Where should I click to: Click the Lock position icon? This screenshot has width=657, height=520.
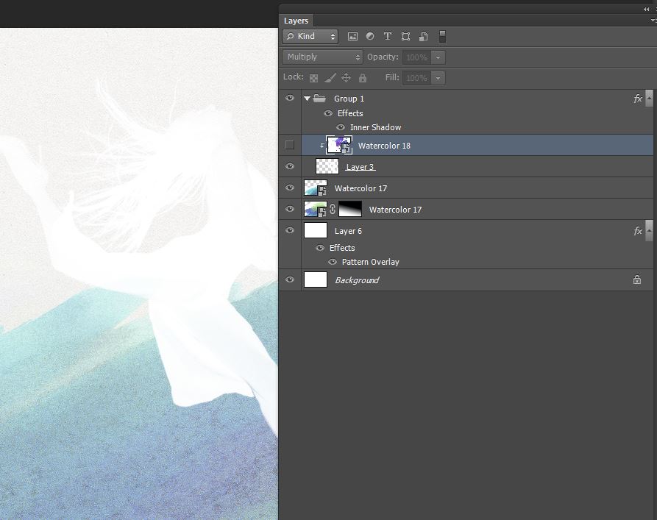click(x=347, y=77)
